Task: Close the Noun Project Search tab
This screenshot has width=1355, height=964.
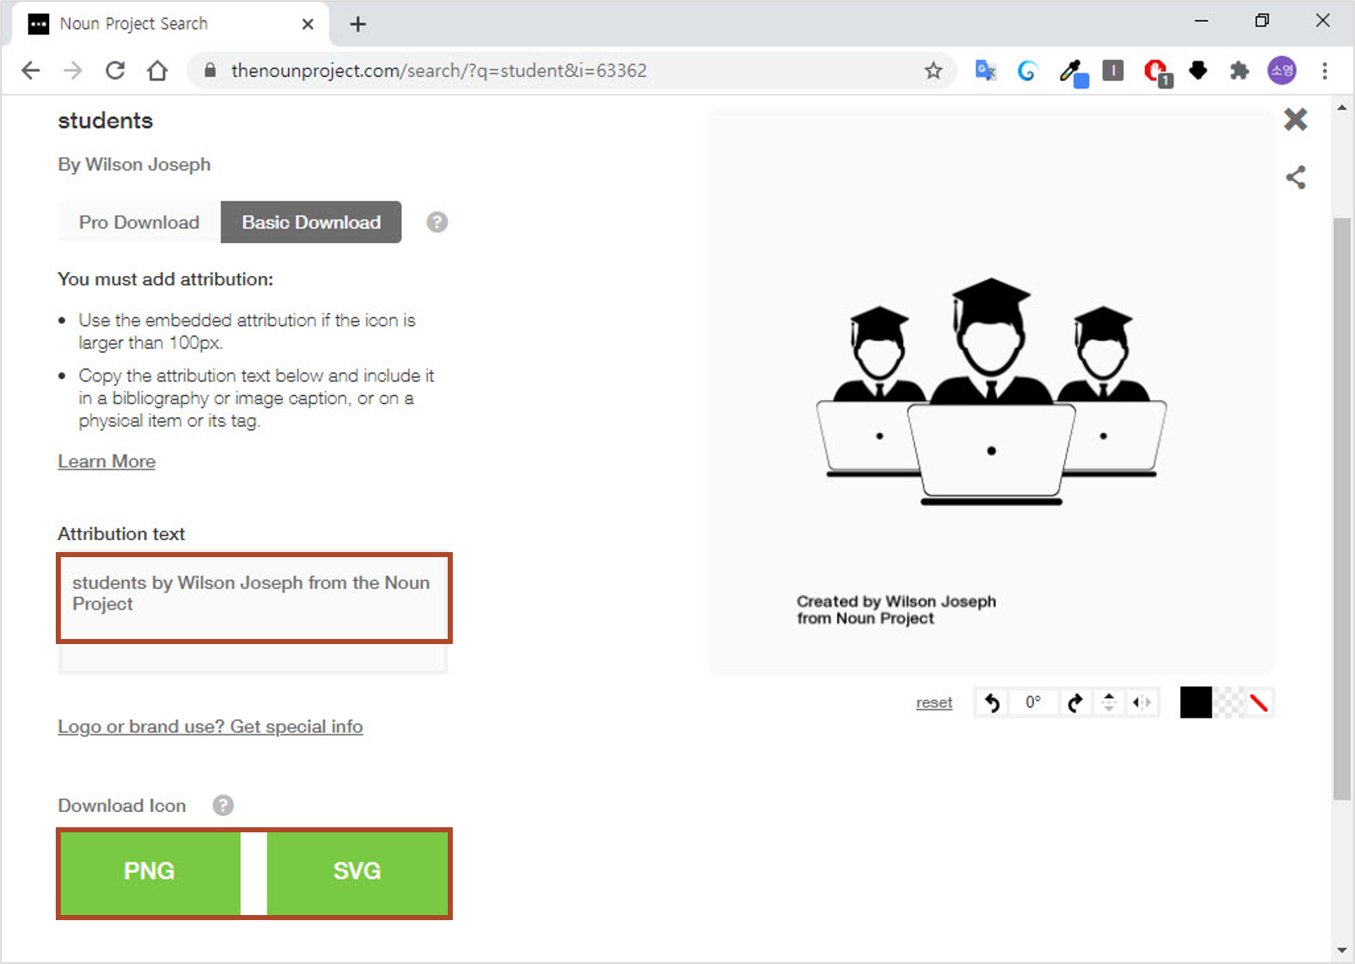Action: [x=307, y=24]
